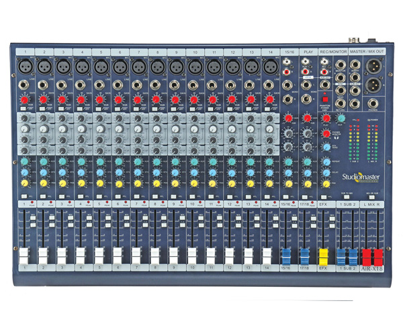Turn the white MID EQ knob on channel 2

click(x=44, y=128)
